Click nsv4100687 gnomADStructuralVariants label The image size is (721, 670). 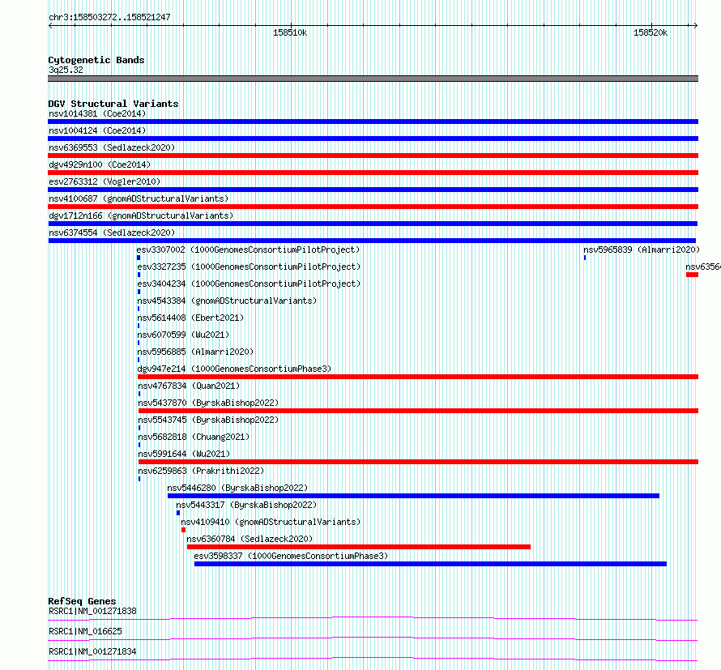(x=139, y=198)
